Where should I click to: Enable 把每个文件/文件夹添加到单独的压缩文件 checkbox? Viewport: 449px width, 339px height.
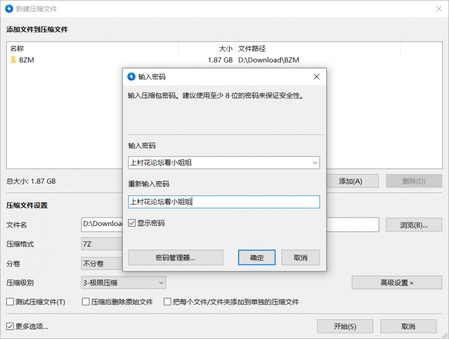(168, 302)
